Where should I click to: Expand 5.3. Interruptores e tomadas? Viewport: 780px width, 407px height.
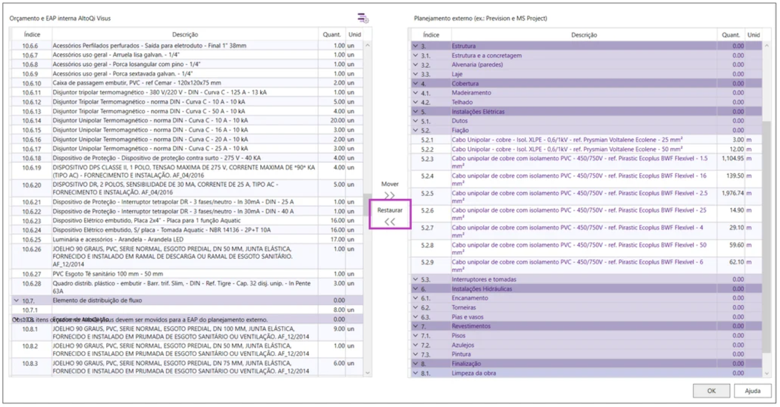[x=415, y=280]
